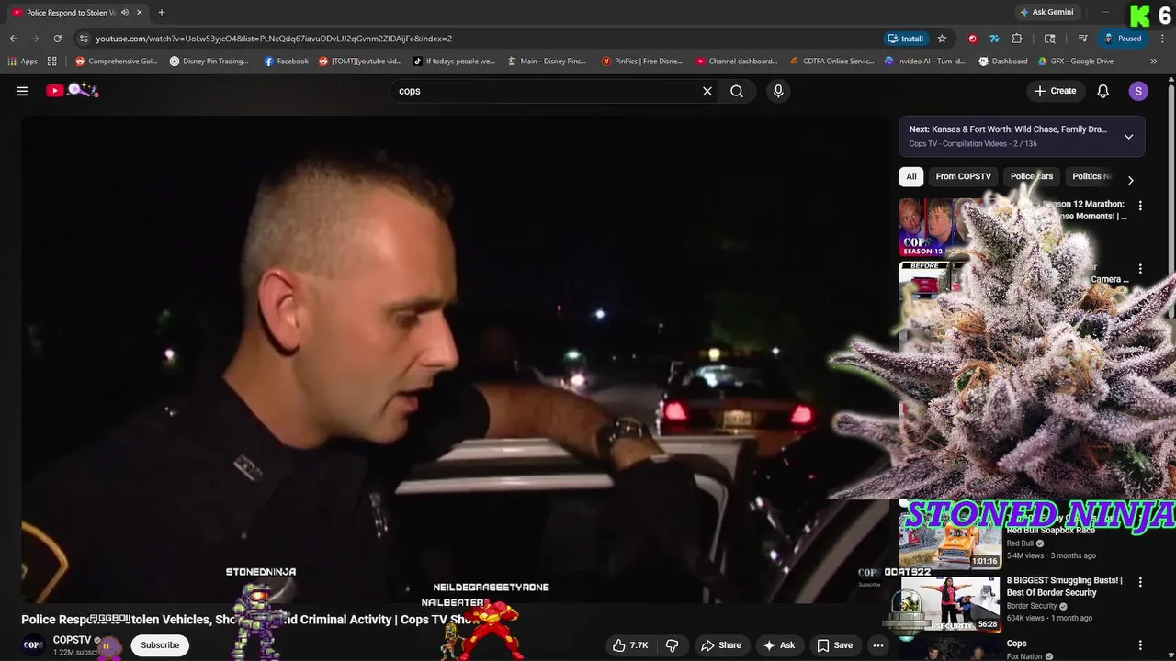Screen dimensions: 1176x661
Task: Open the 'CDTFA Online Servic...' bookmark
Action: (x=831, y=62)
